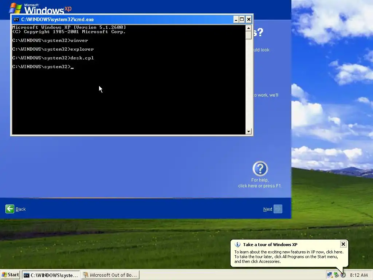373x280 pixels.
Task: Click the Next link in setup wizard
Action: point(268,209)
